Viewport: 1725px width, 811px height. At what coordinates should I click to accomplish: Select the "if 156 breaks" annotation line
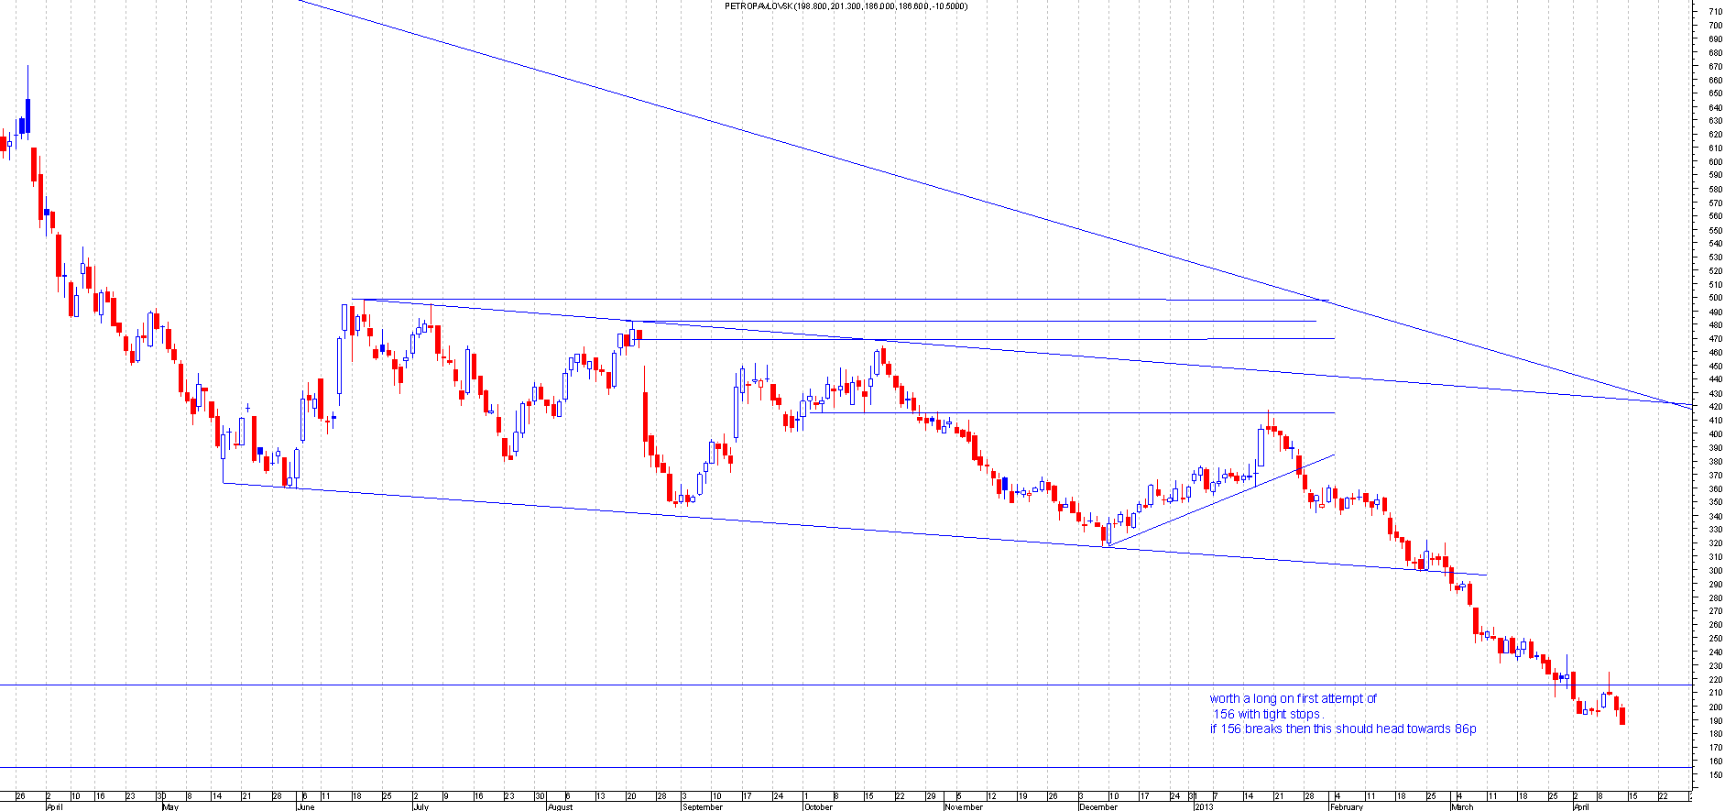pyautogui.click(x=1342, y=729)
